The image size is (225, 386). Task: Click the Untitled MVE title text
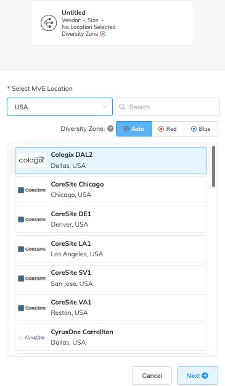[x=73, y=12]
